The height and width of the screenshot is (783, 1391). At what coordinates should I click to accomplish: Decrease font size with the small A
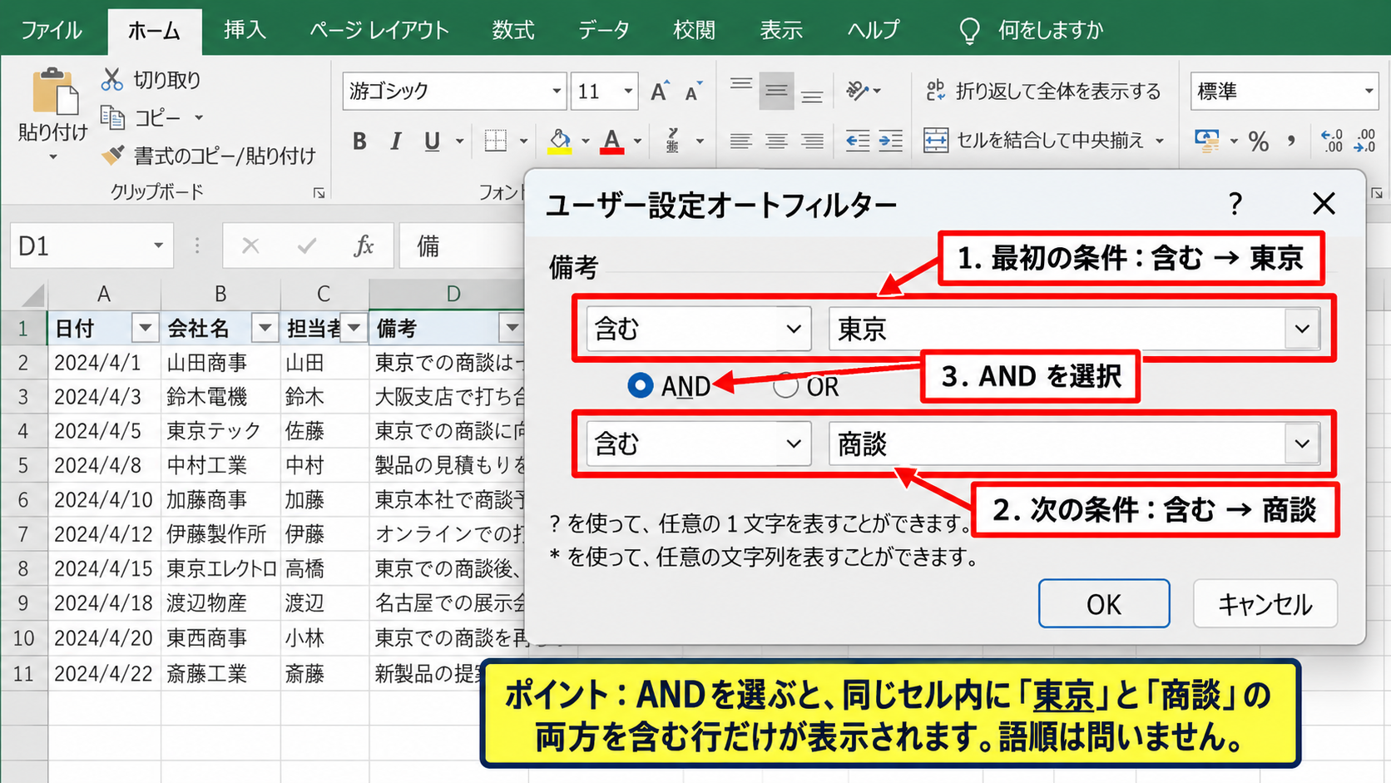693,91
